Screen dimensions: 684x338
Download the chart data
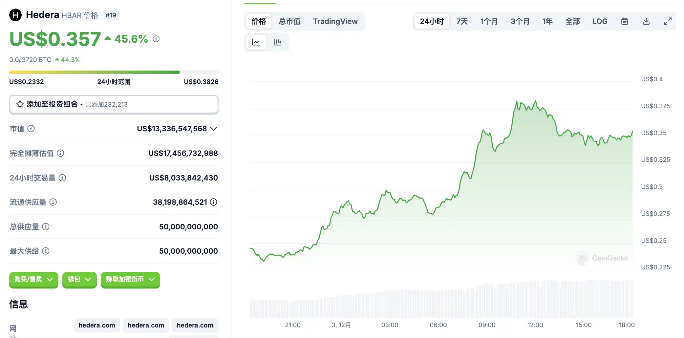tap(646, 21)
